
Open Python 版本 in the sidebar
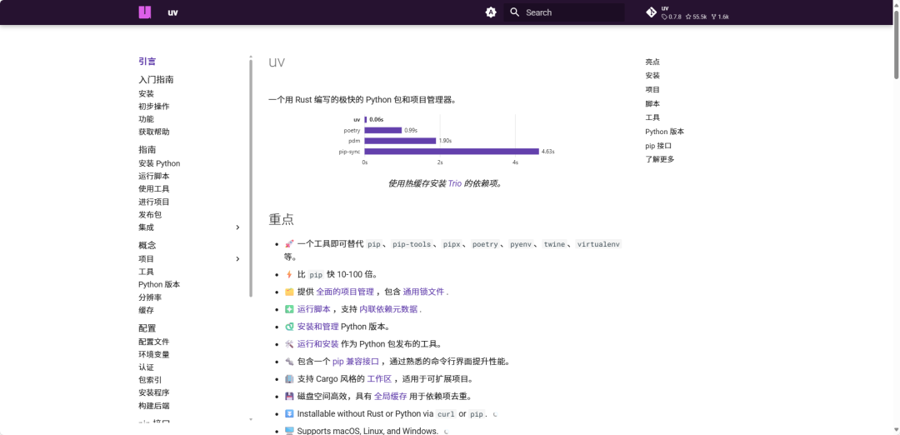pyautogui.click(x=159, y=284)
